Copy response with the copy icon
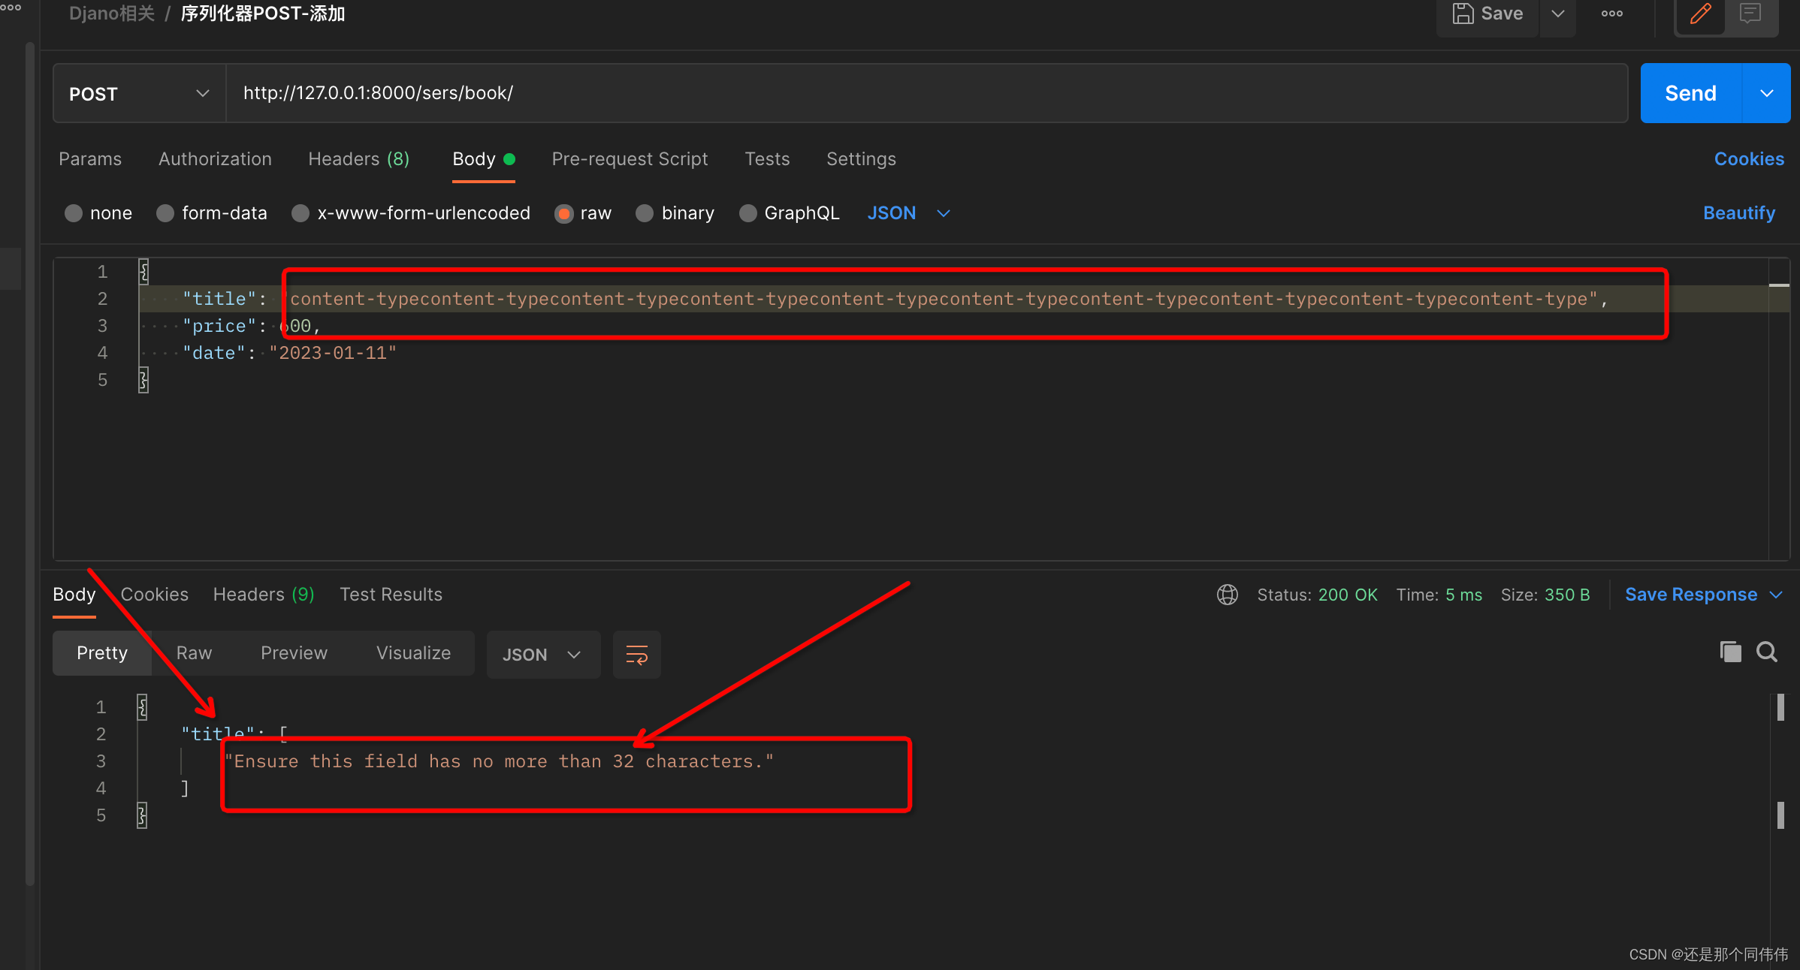Viewport: 1800px width, 970px height. click(x=1730, y=652)
